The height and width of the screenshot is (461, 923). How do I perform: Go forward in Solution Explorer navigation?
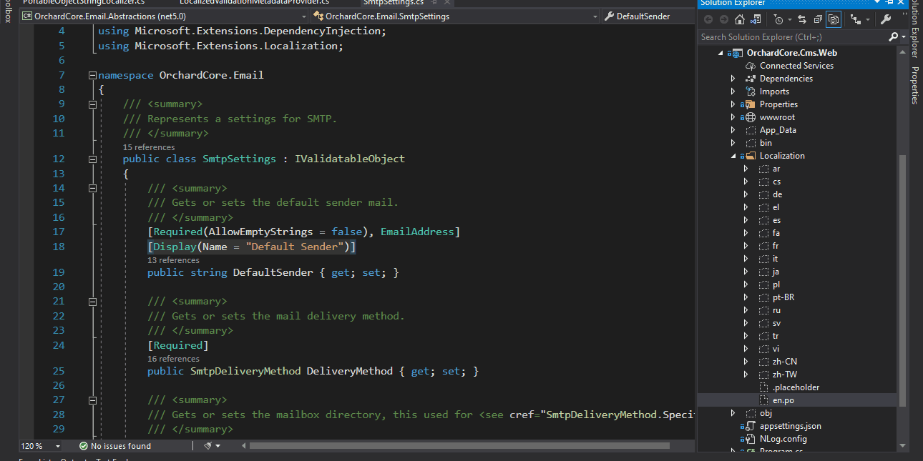(723, 19)
